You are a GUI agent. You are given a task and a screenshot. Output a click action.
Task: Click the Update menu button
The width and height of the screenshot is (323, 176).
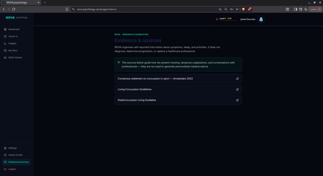315,9
